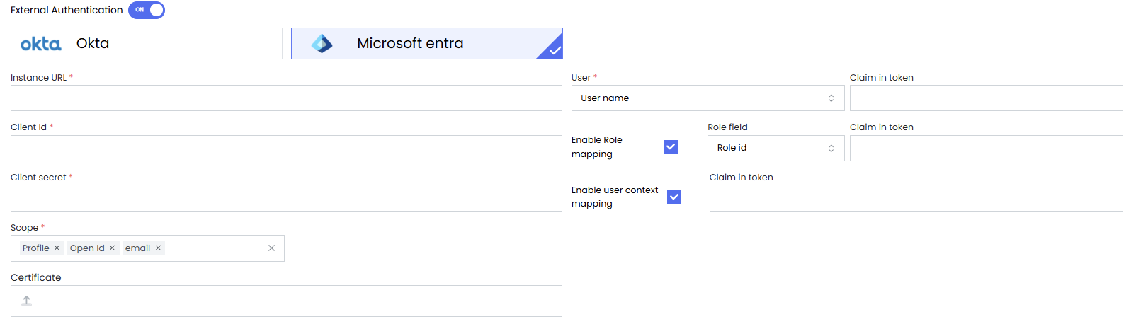The height and width of the screenshot is (329, 1136).
Task: Click the selected checkmark corner on Microsoft entra
Action: click(x=554, y=50)
